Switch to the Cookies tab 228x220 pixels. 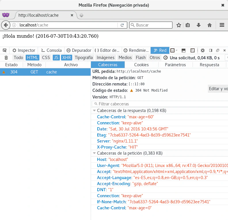(x=141, y=65)
